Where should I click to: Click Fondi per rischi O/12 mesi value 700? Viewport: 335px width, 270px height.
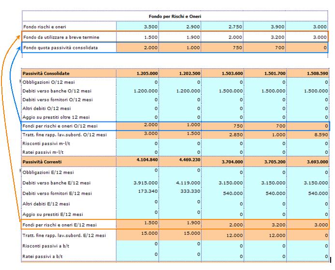280,126
